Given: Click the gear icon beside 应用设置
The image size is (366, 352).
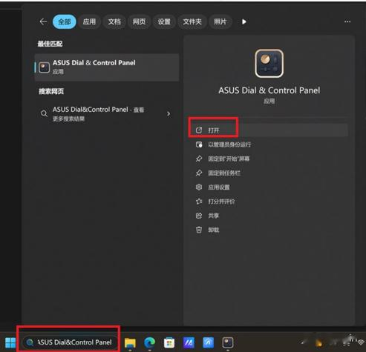Looking at the screenshot, I should [199, 187].
